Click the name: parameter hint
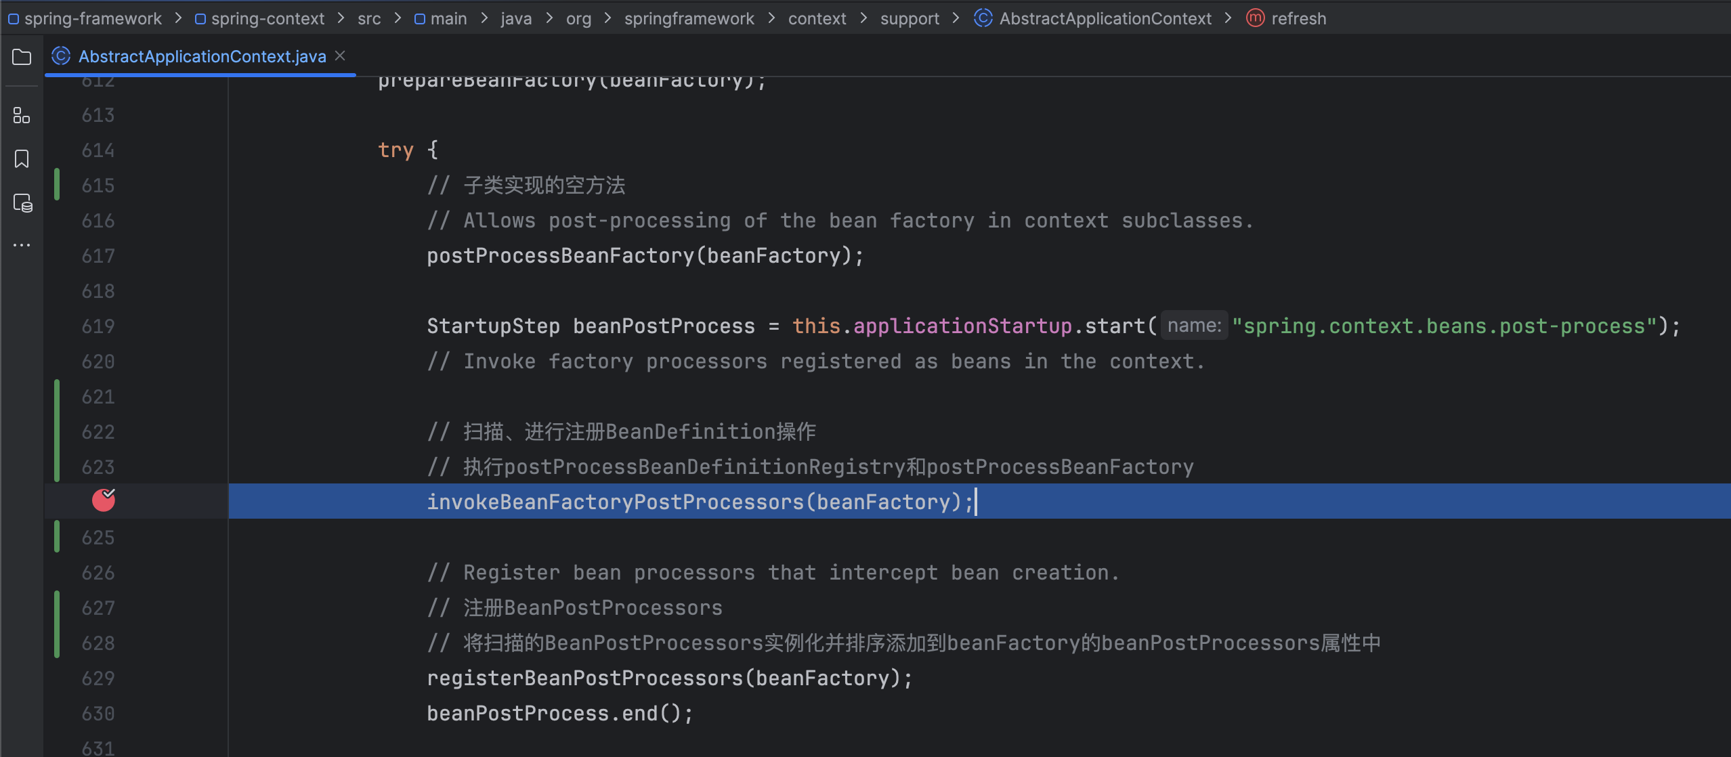This screenshot has width=1731, height=757. tap(1194, 326)
